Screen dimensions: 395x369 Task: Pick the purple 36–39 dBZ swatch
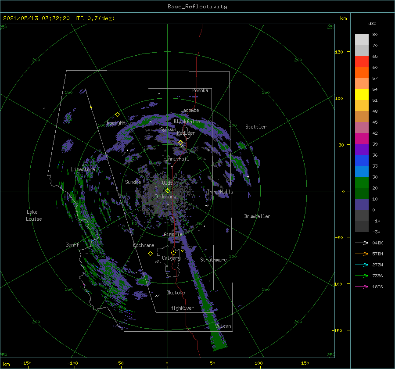click(362, 150)
